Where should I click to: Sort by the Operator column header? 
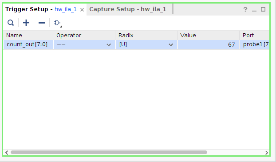coord(84,35)
